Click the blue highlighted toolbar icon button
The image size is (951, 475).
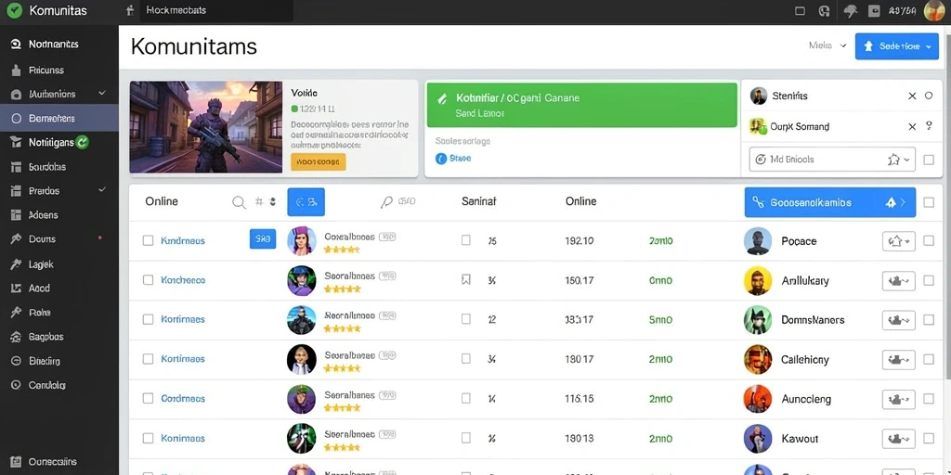click(x=306, y=202)
